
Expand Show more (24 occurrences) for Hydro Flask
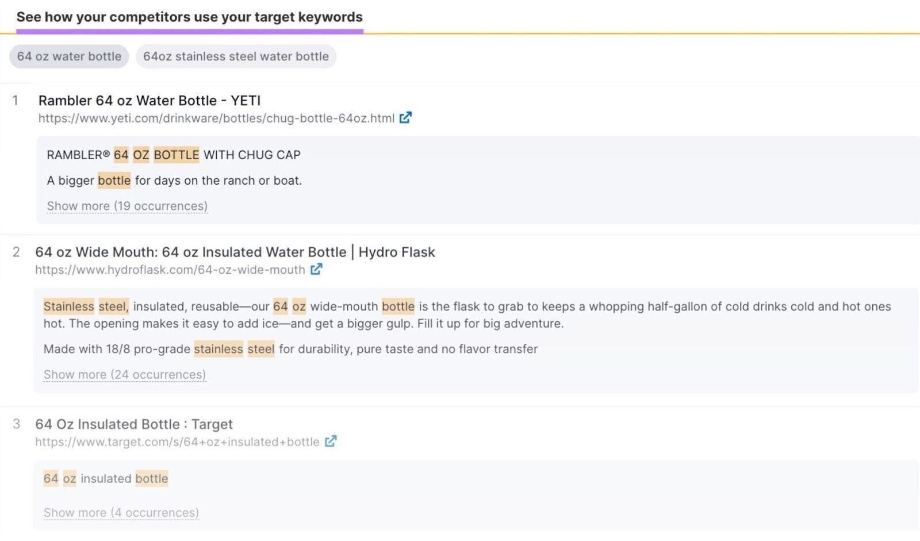tap(125, 374)
